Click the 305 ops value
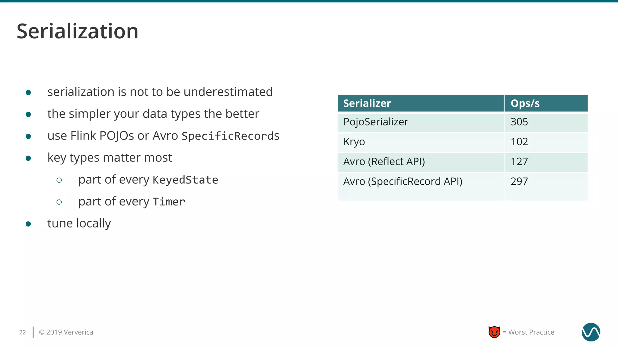 point(519,122)
